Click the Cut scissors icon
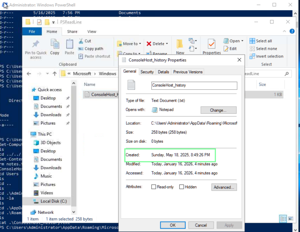Screen dimensions: 300x232 point(81,41)
